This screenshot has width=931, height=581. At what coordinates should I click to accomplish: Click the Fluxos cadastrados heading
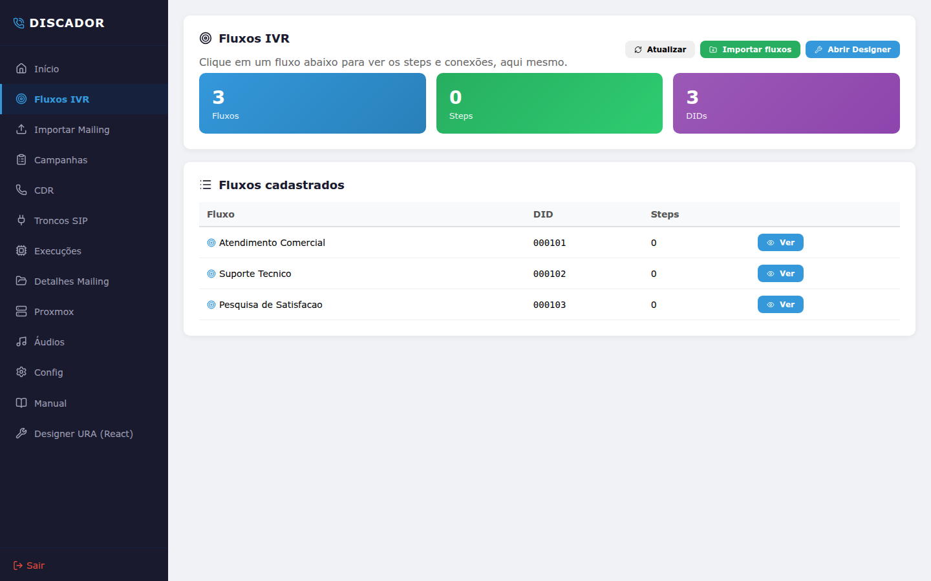click(281, 185)
